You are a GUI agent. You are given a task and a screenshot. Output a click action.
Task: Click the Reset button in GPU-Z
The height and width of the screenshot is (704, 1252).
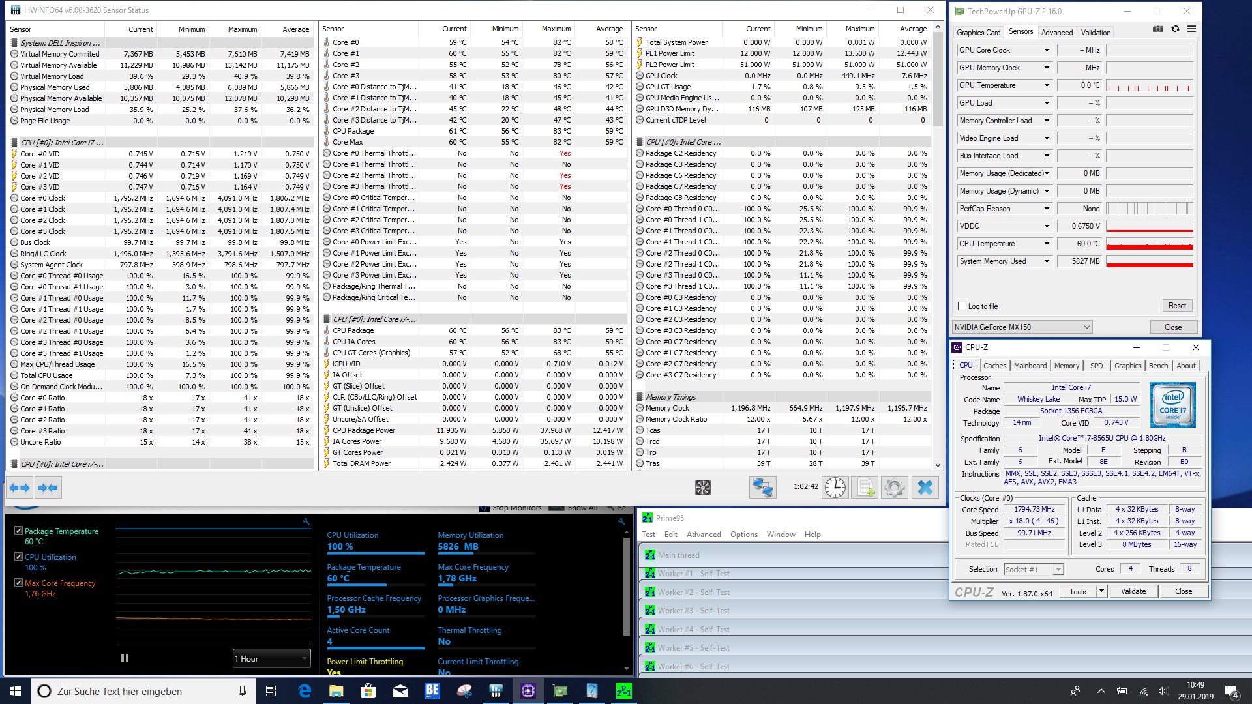[x=1177, y=306]
